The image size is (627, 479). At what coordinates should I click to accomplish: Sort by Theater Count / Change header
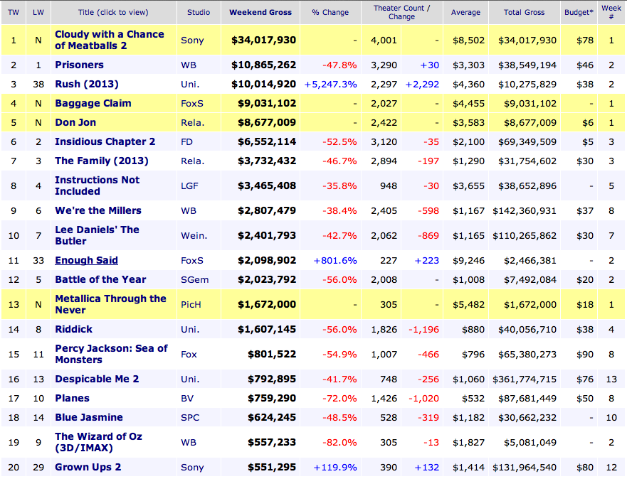pyautogui.click(x=402, y=12)
